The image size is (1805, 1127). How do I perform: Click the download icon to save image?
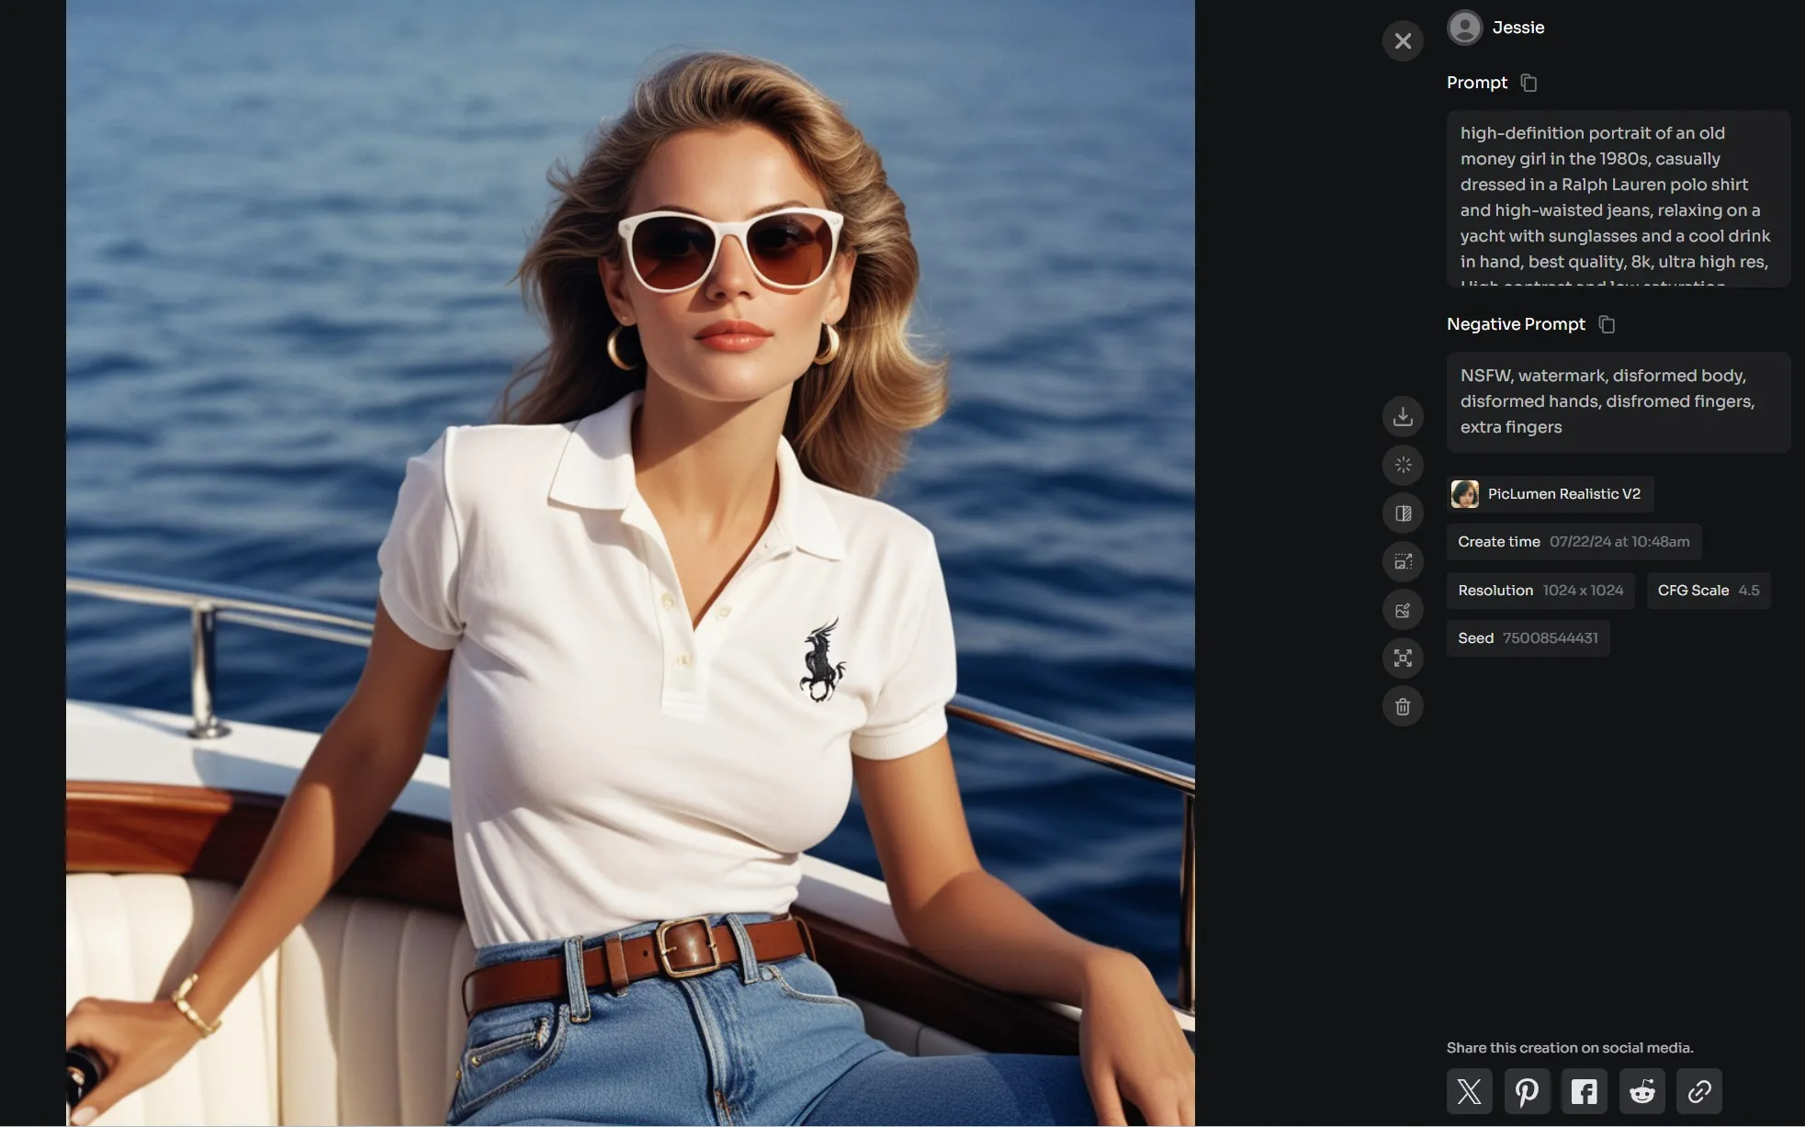pos(1403,415)
